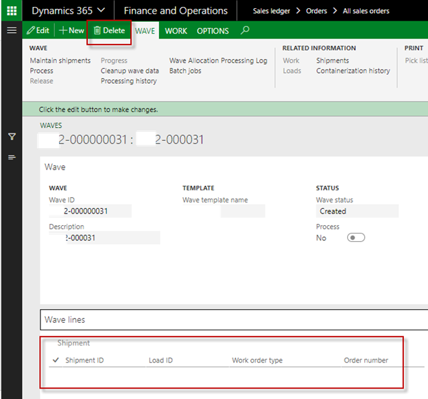Click Cleanup wave data
Screen dimensions: 428x399
(x=130, y=71)
